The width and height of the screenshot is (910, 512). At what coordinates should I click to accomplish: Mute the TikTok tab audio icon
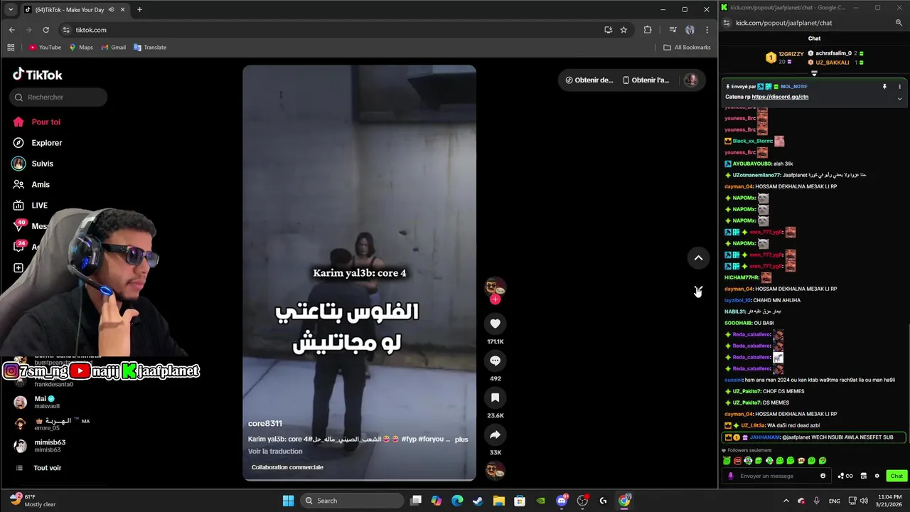[112, 9]
